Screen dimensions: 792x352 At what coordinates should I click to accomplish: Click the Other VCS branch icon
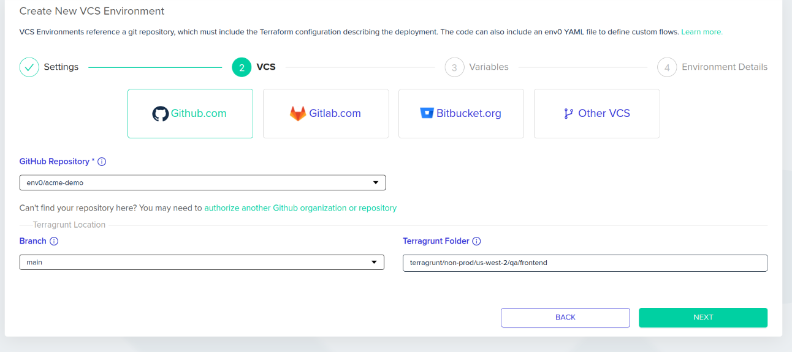coord(568,113)
